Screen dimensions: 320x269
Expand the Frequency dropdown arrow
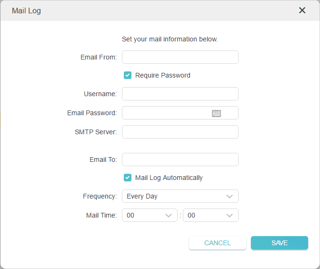[x=230, y=196]
